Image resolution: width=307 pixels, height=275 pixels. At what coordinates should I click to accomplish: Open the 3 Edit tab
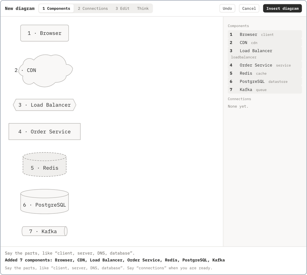coord(122,8)
